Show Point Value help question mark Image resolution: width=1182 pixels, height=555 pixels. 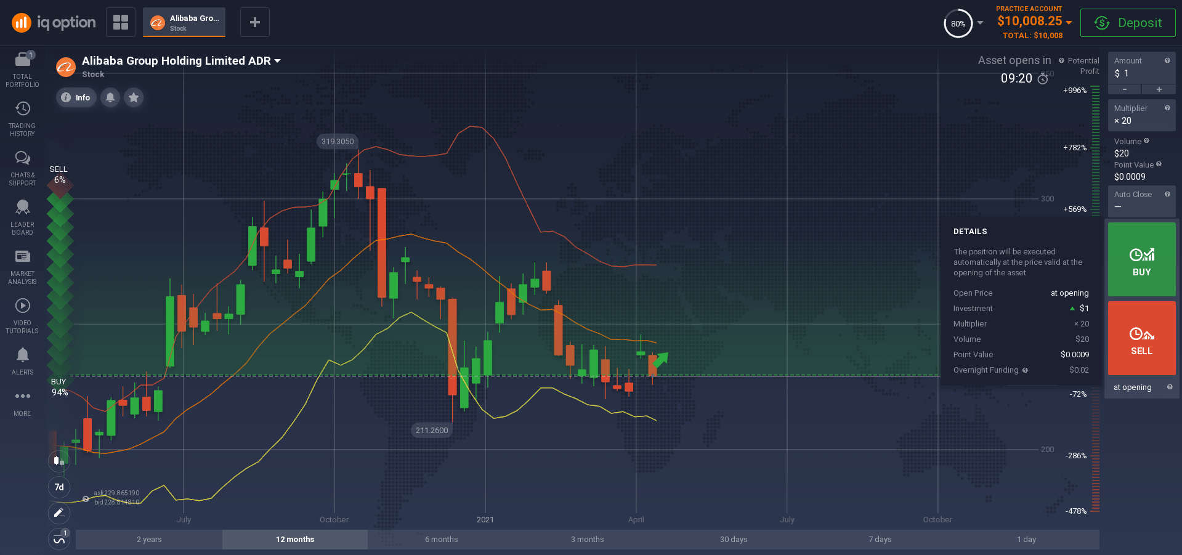point(1159,164)
